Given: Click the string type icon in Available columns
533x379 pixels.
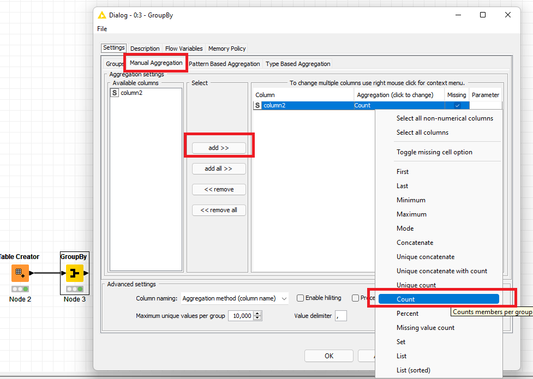Looking at the screenshot, I should 115,93.
